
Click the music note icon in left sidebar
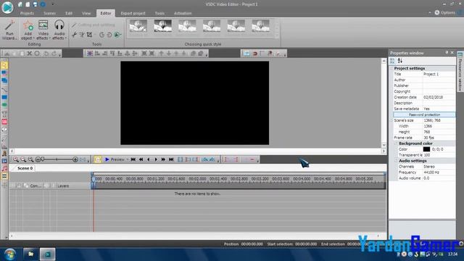coord(4,169)
